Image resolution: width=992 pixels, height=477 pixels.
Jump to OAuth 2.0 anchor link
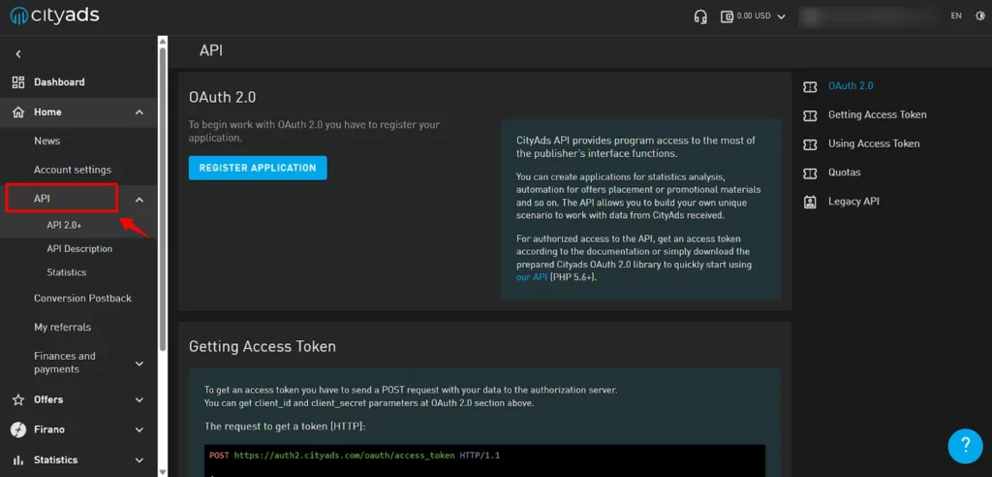[x=851, y=85]
